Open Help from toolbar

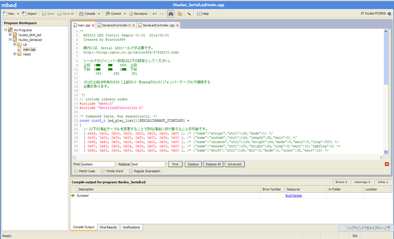tap(203, 14)
